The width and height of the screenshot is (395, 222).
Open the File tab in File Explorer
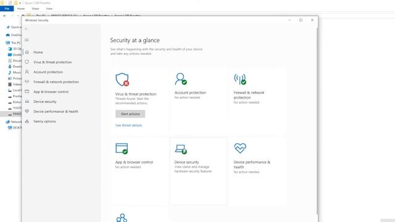coord(7,9)
